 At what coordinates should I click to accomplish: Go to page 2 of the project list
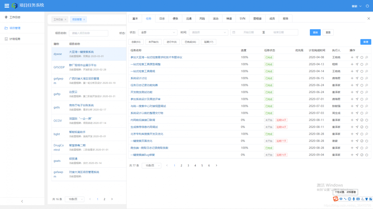pyautogui.click(x=104, y=199)
